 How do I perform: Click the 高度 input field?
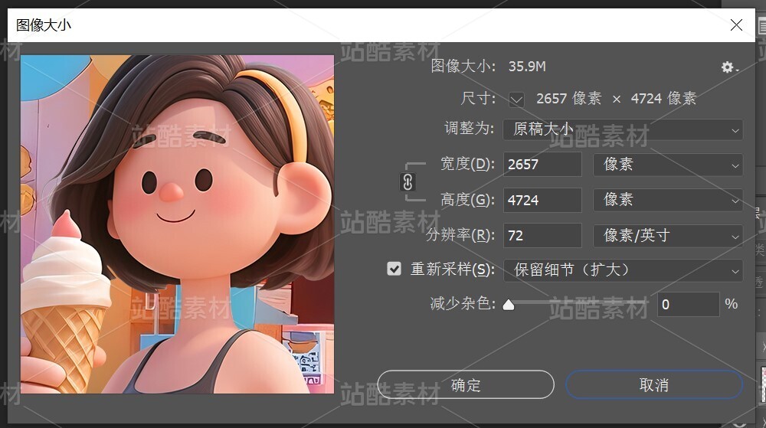point(542,200)
